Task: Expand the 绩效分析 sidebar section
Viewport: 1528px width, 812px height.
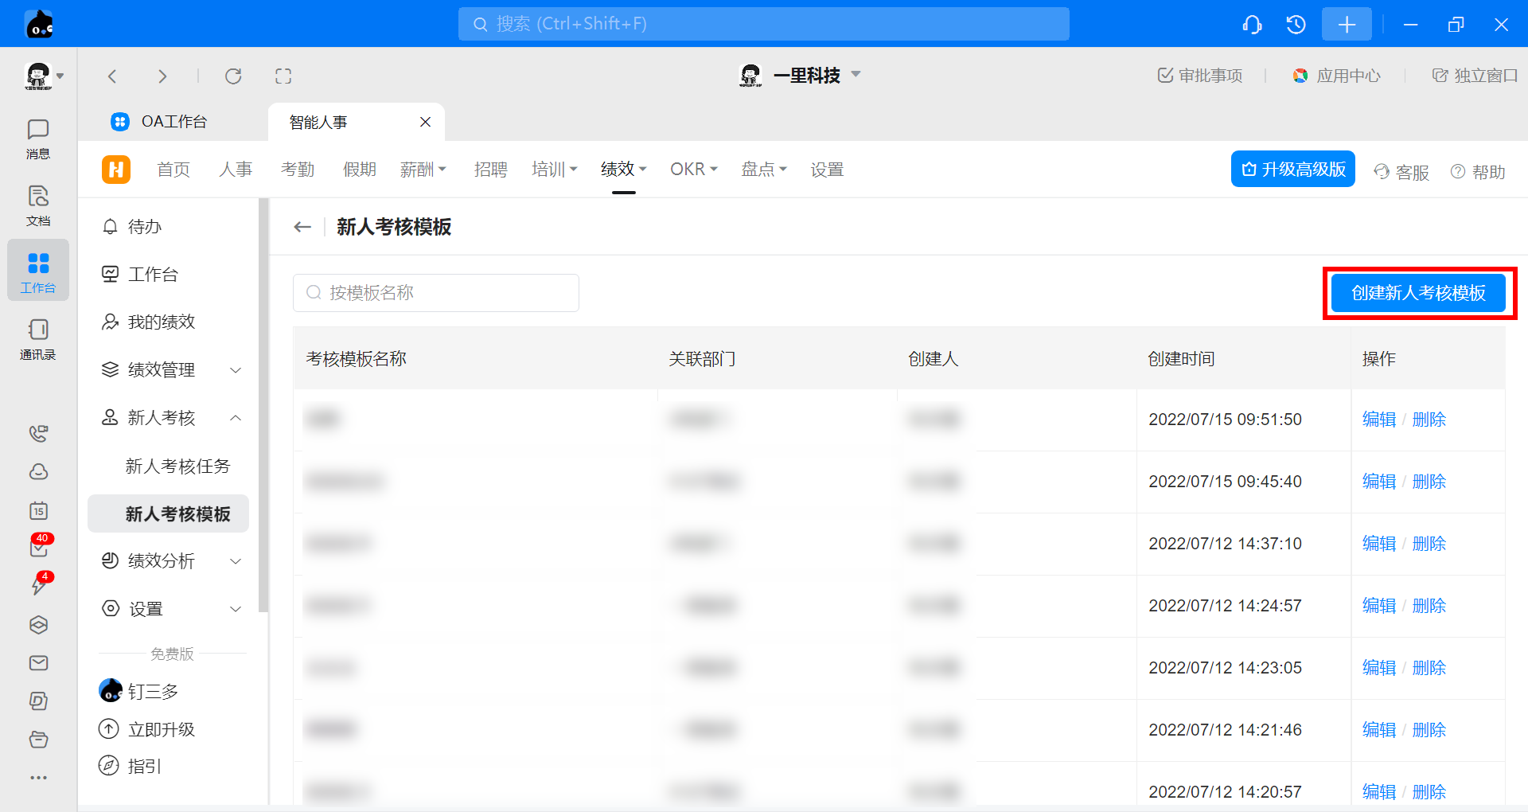Action: point(236,561)
